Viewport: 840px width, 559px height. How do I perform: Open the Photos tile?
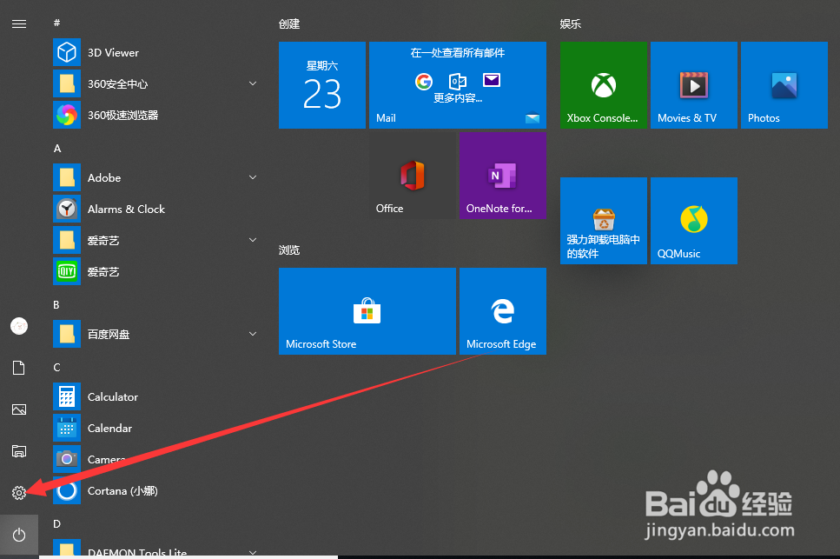point(784,84)
